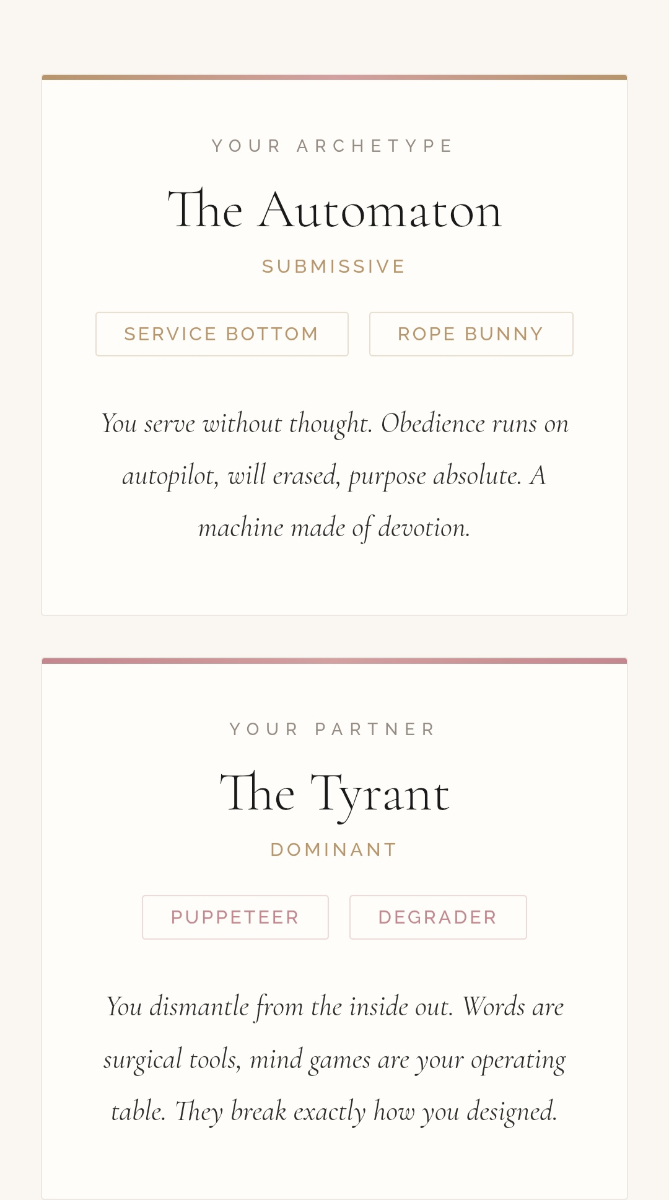This screenshot has height=1200, width=669.
Task: Click the heading The Tyrant
Action: point(334,793)
